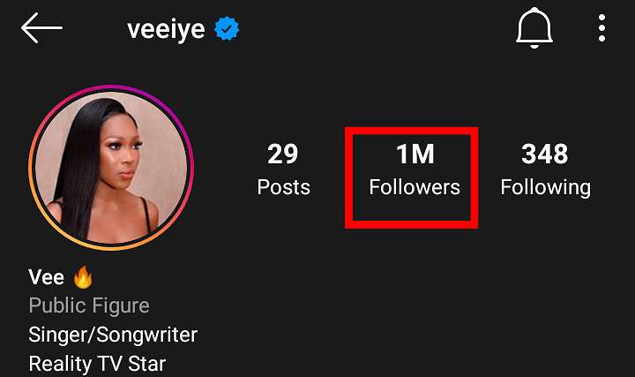Click the Followers label text
The image size is (635, 377).
pyautogui.click(x=415, y=187)
